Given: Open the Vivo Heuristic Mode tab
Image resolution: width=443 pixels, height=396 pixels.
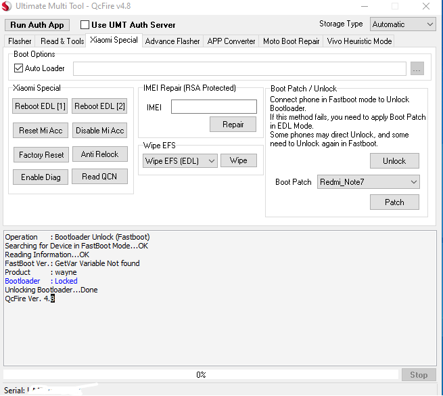Looking at the screenshot, I should pyautogui.click(x=359, y=41).
